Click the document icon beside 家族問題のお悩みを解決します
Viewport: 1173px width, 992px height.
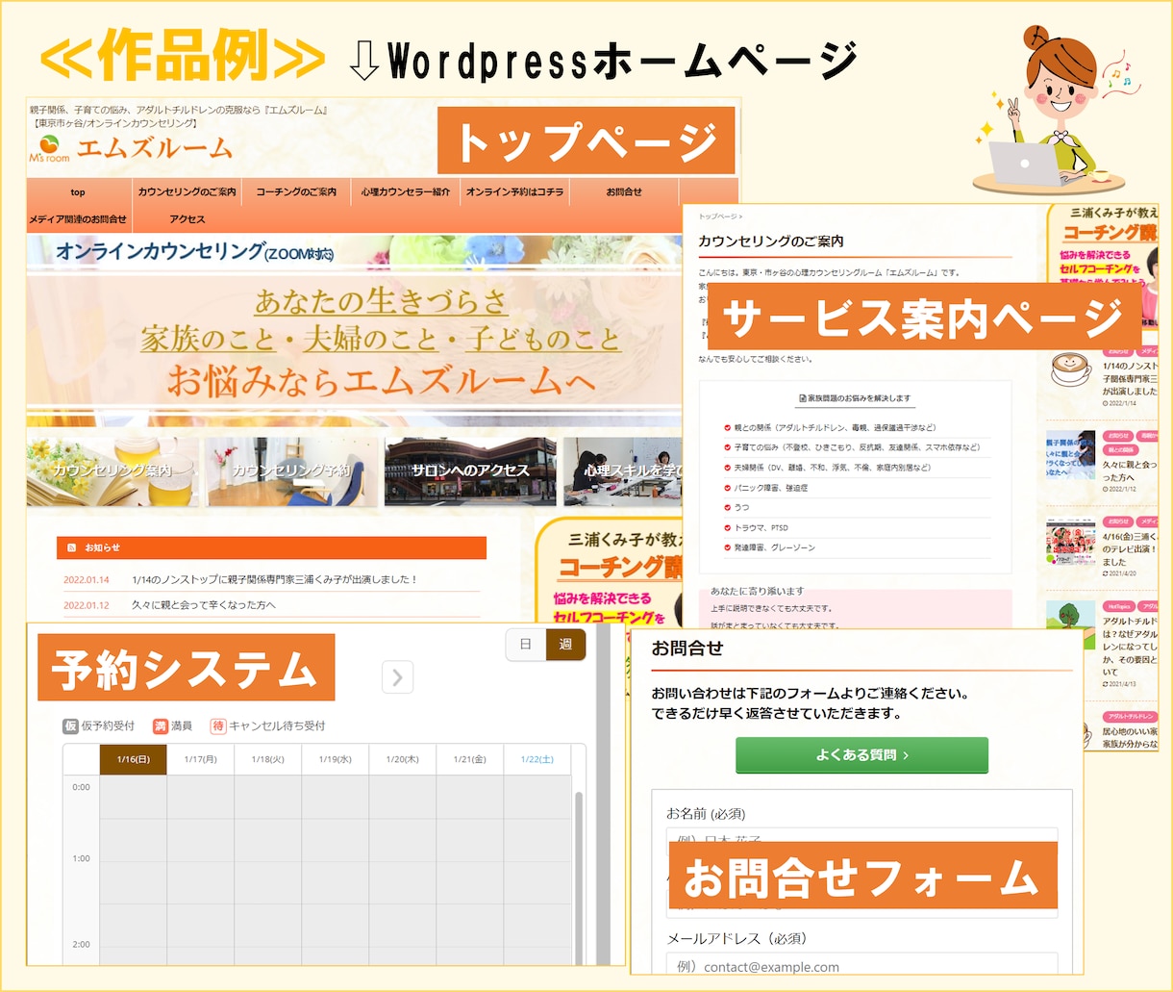point(803,397)
